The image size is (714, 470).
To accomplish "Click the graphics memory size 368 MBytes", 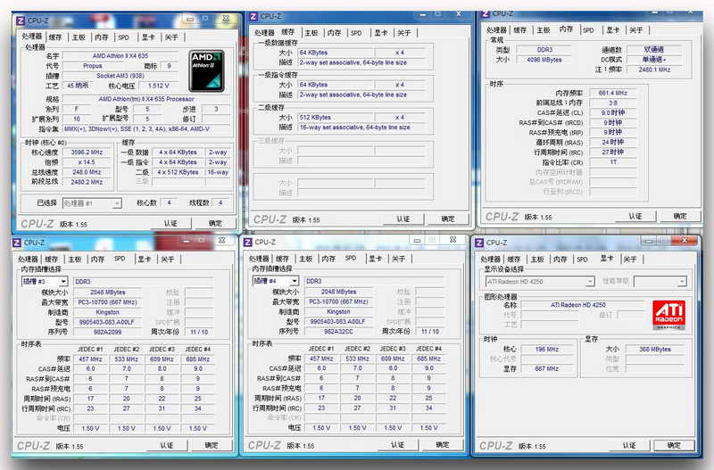I will tap(655, 350).
